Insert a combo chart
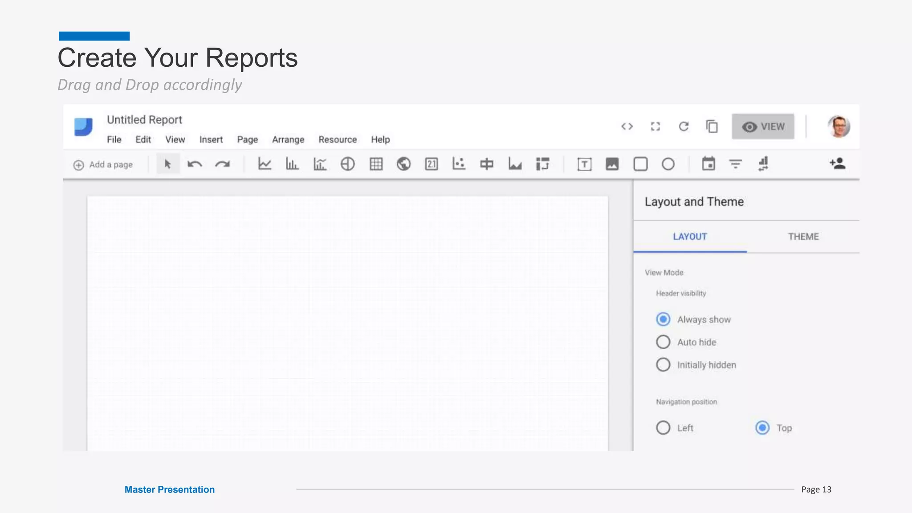Screen dimensions: 912x513 320,164
